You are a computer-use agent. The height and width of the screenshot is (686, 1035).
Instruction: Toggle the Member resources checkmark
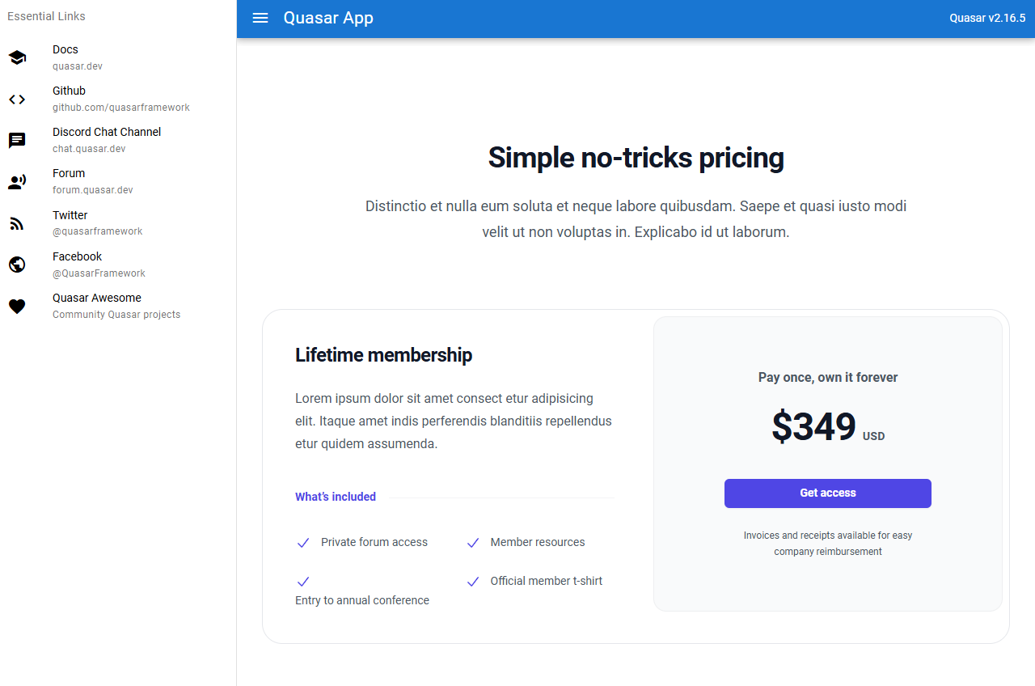(473, 543)
